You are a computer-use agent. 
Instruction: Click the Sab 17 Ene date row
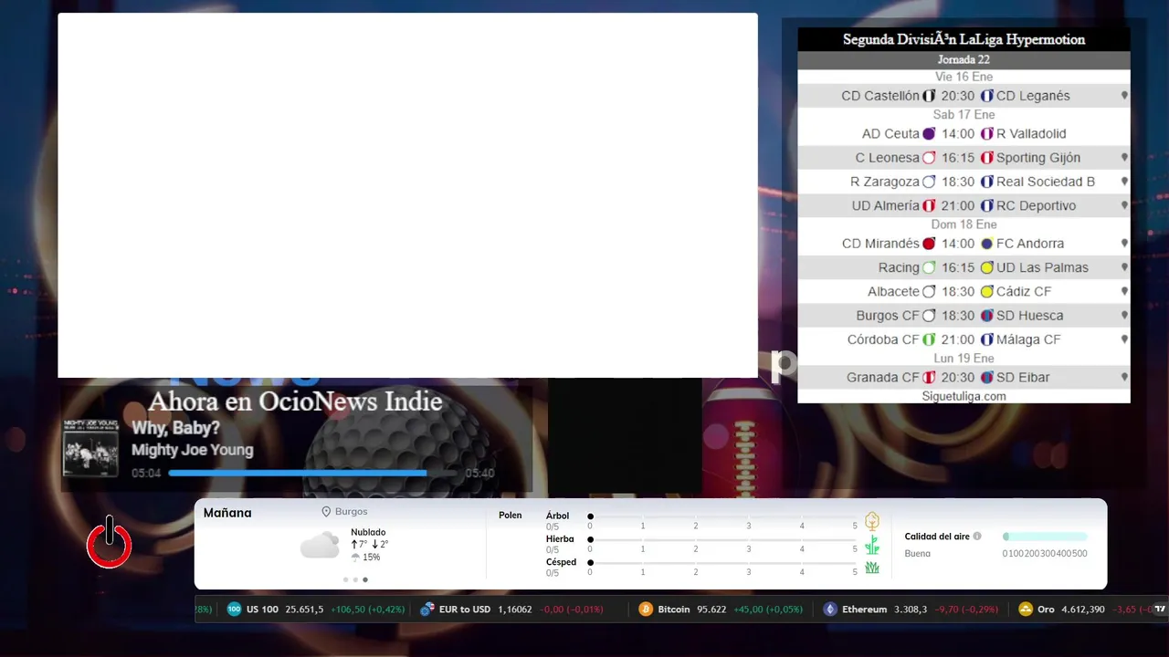964,114
